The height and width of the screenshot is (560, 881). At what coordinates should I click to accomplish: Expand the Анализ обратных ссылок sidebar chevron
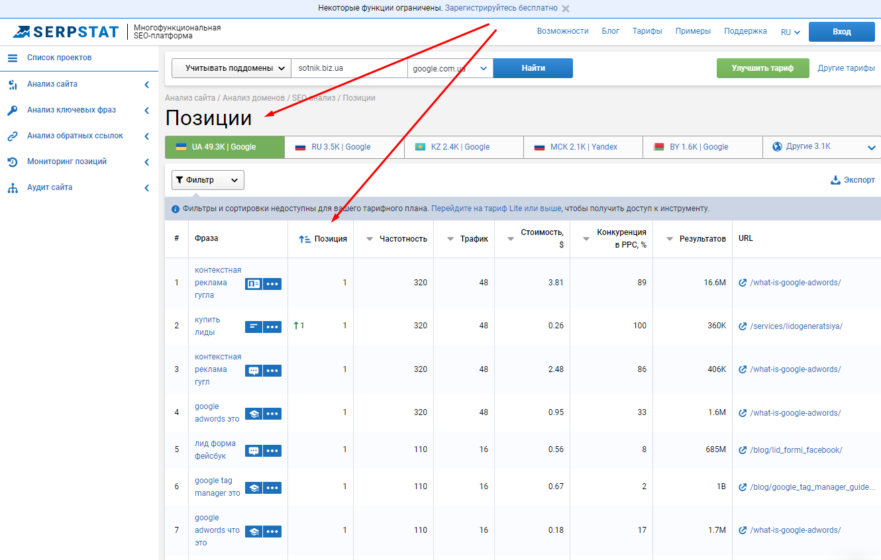click(x=146, y=136)
